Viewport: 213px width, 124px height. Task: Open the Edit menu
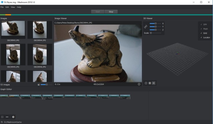point(7,7)
